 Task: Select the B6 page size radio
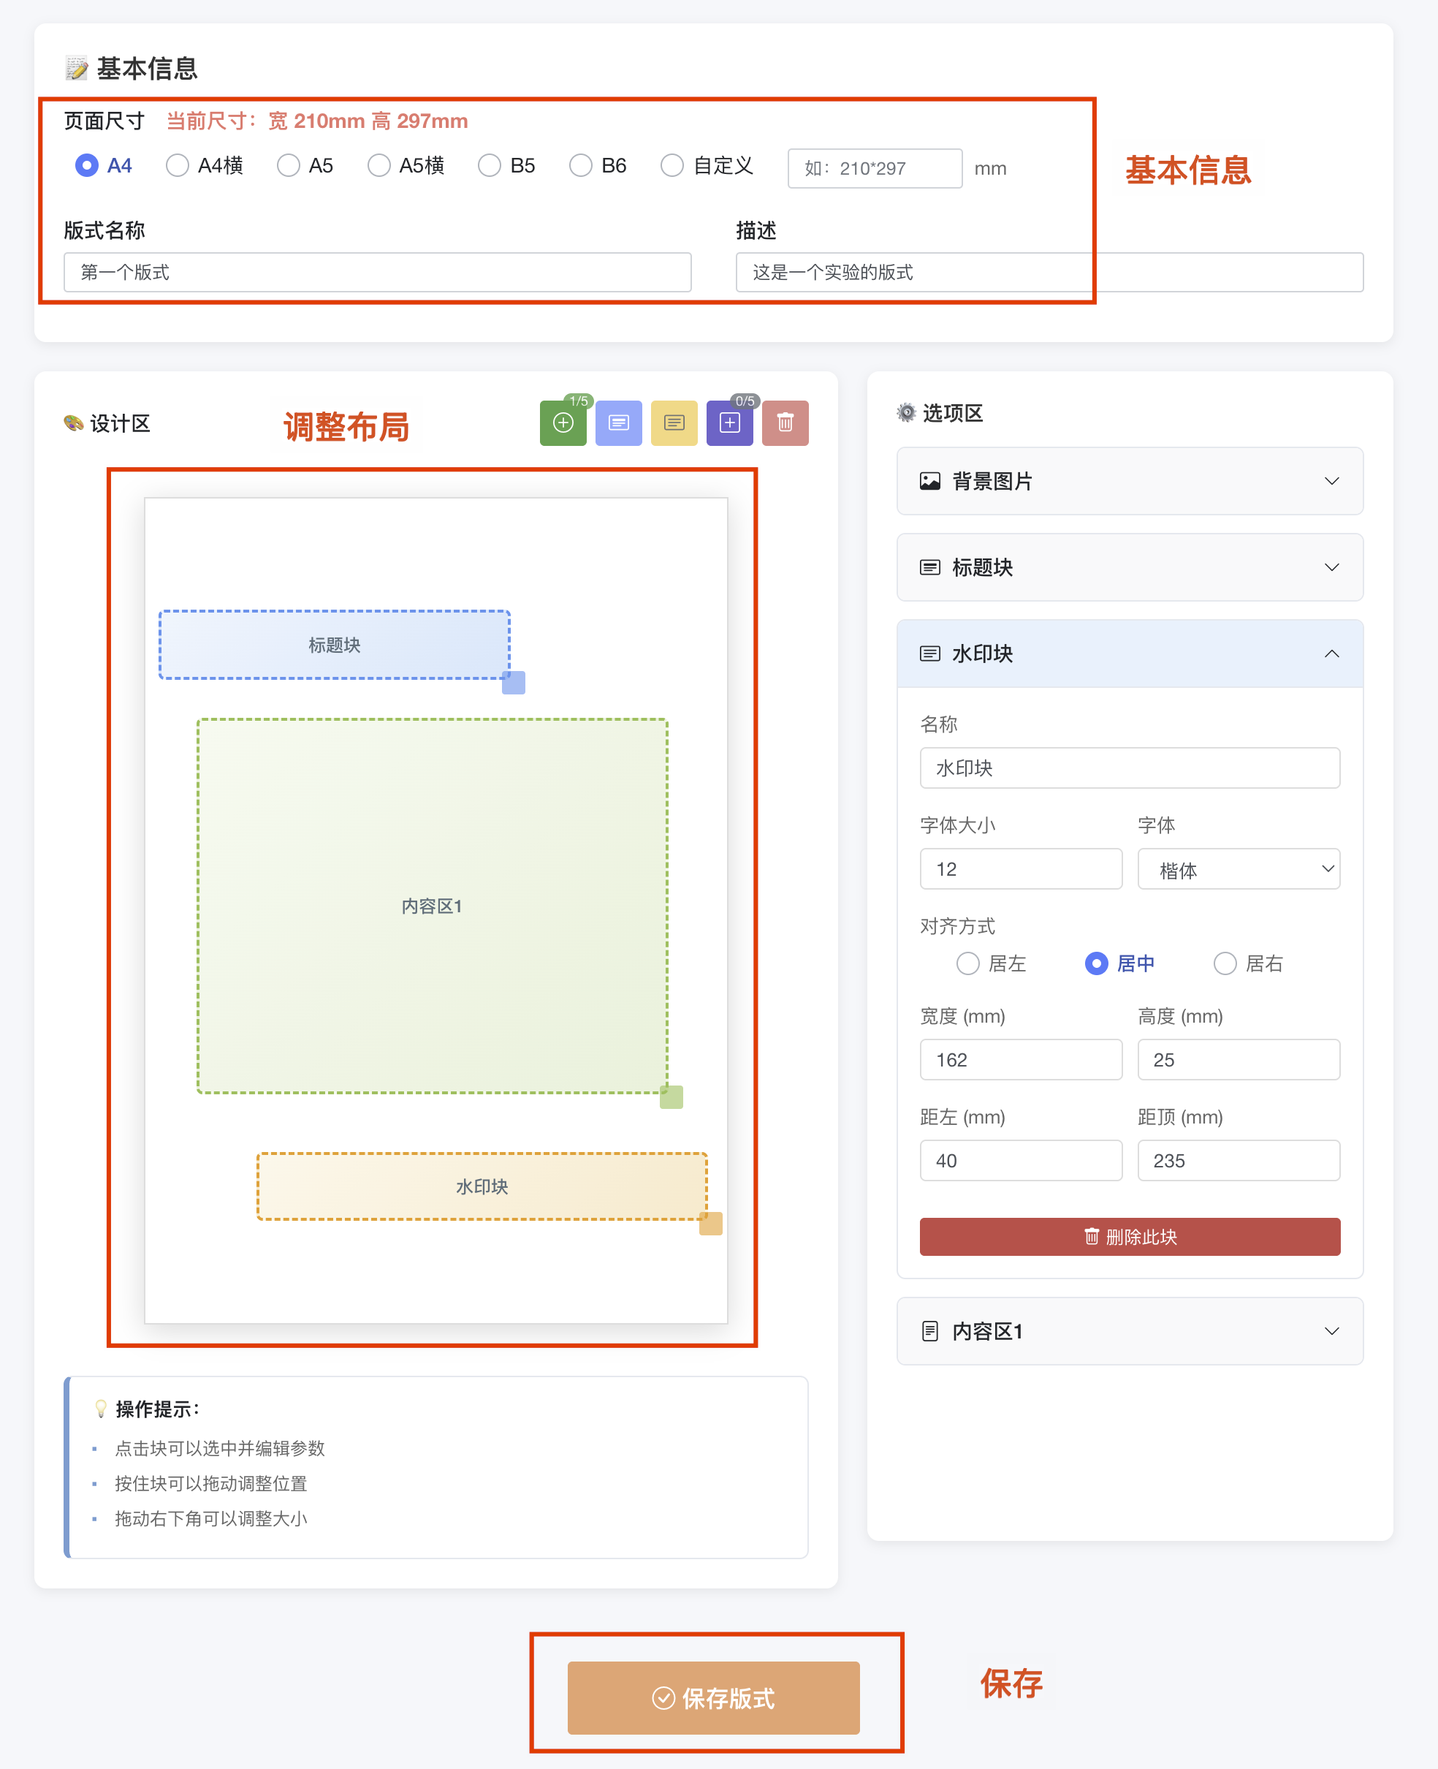581,166
